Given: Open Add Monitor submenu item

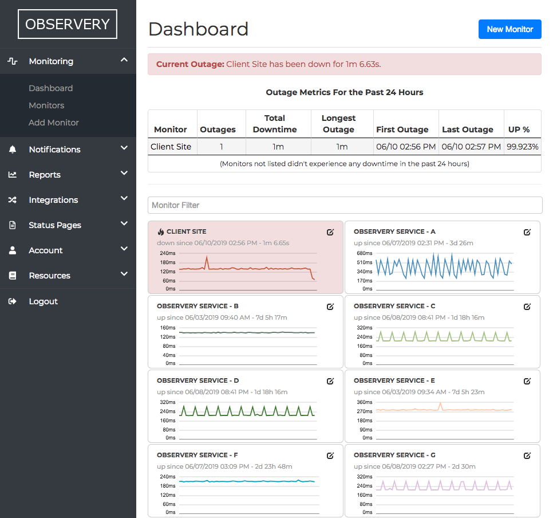Looking at the screenshot, I should pyautogui.click(x=54, y=123).
